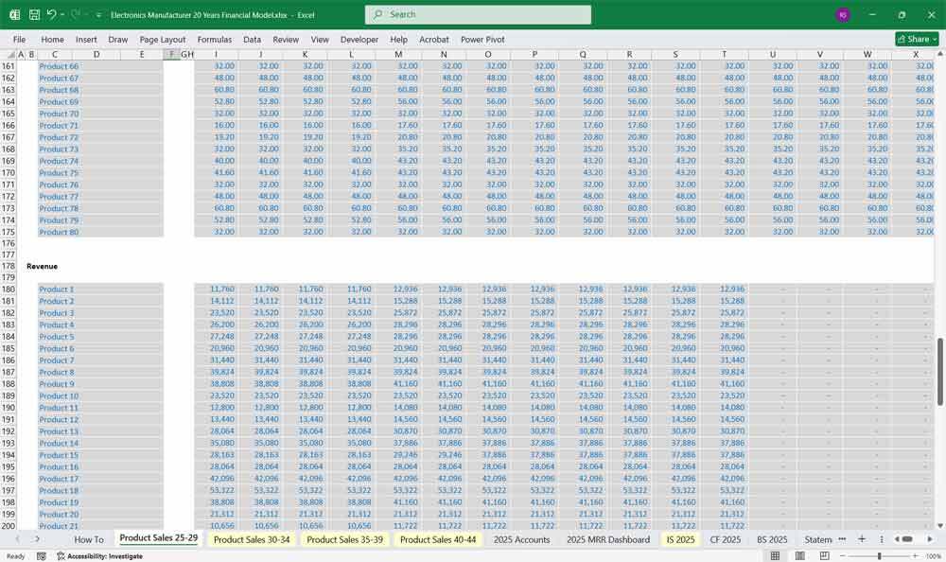Click the Excel icon in title bar
The image size is (946, 562).
coord(14,14)
